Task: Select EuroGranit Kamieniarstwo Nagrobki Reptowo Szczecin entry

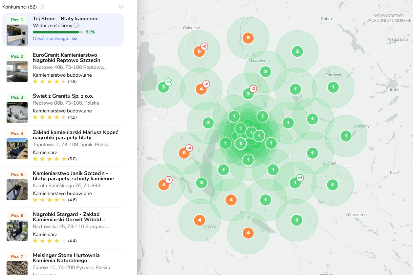Action: point(67,58)
